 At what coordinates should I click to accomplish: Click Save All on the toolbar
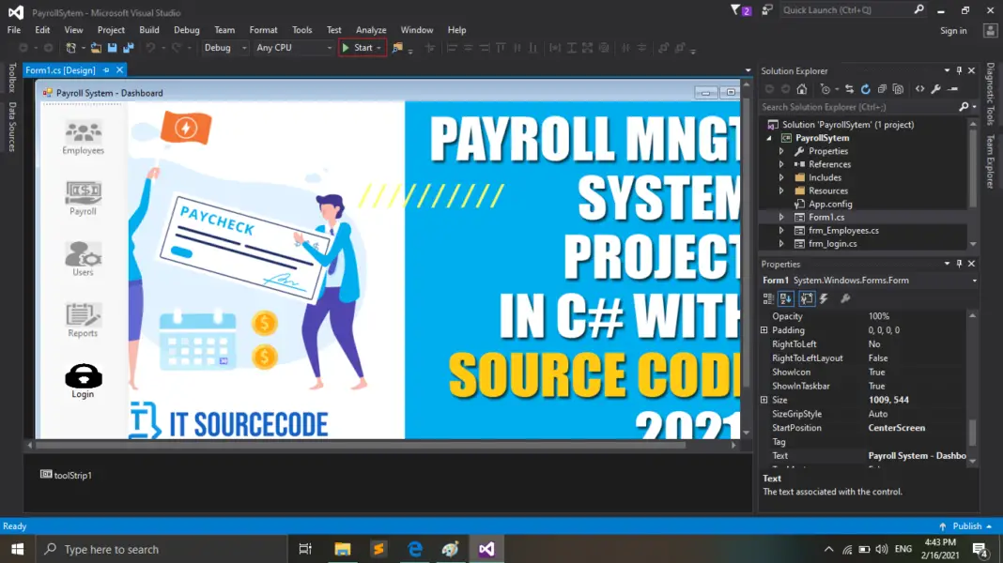(x=128, y=48)
